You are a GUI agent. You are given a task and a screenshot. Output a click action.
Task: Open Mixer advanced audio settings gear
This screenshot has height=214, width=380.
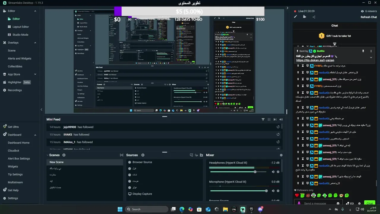281,155
